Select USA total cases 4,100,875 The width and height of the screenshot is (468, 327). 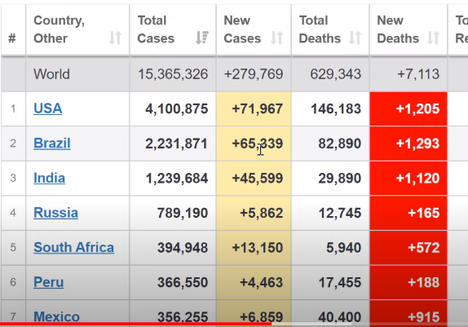(176, 108)
